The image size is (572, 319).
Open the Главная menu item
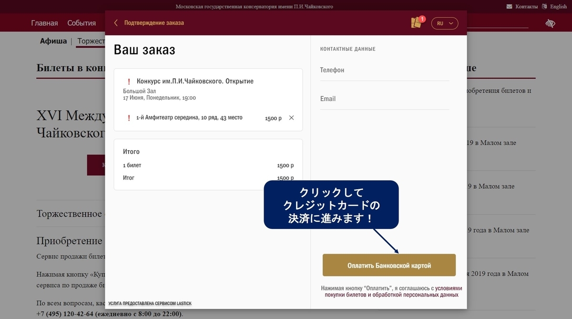[x=44, y=22]
